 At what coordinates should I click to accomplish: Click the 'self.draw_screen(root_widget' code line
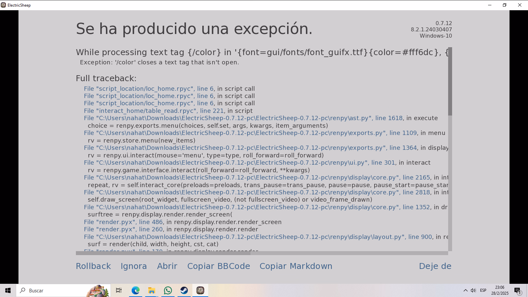click(230, 200)
